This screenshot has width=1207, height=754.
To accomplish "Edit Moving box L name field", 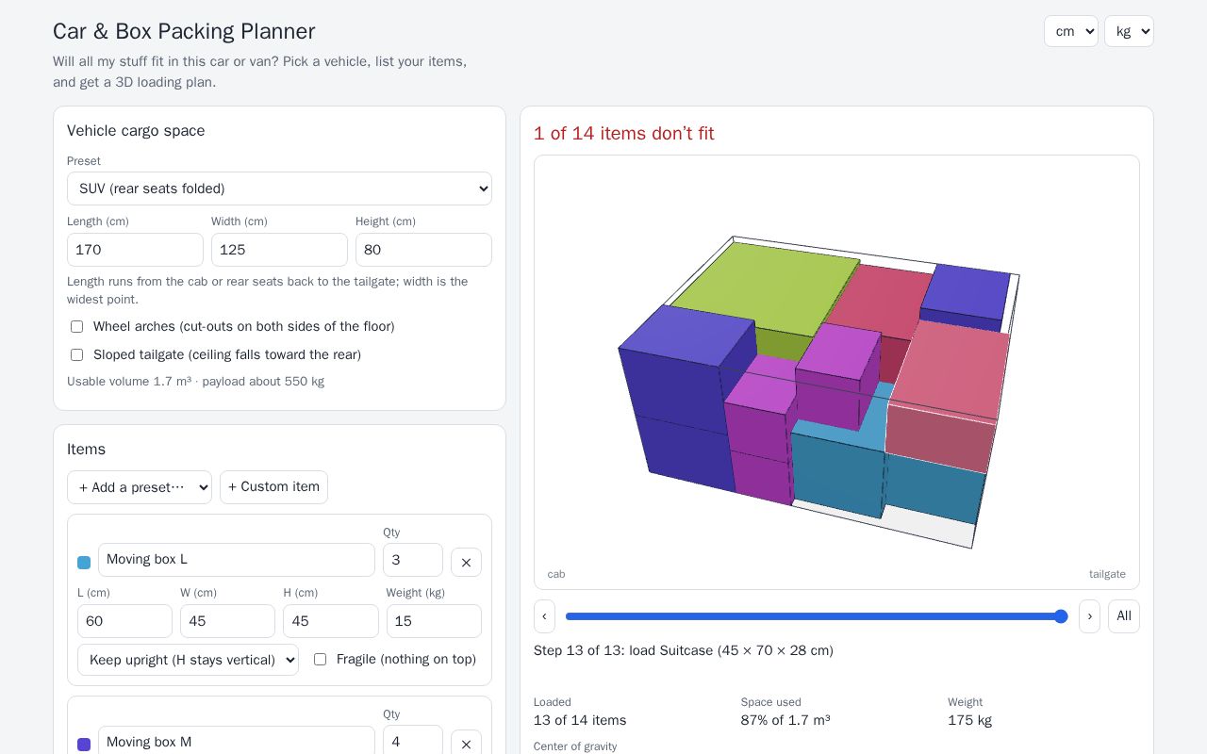I will pos(237,560).
